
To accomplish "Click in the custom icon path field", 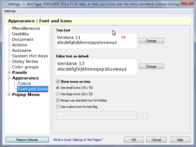I will [x=96, y=116].
